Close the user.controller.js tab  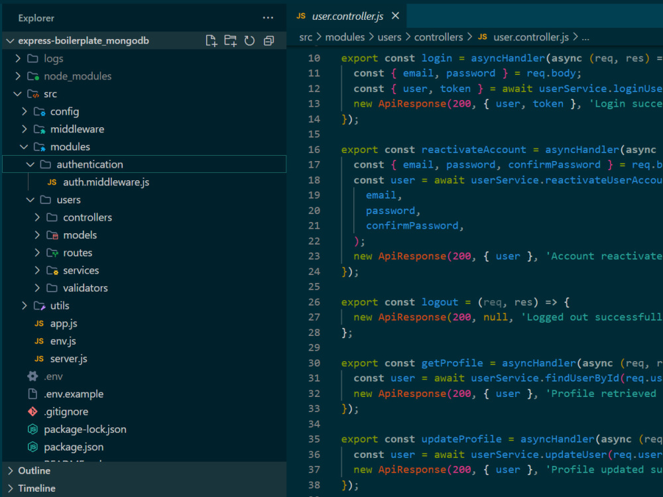(395, 16)
